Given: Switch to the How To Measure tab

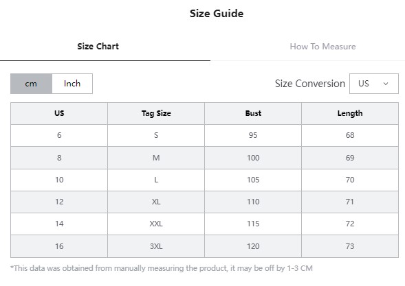Looking at the screenshot, I should (322, 47).
